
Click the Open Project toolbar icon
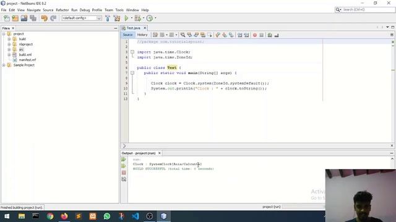click(24, 18)
